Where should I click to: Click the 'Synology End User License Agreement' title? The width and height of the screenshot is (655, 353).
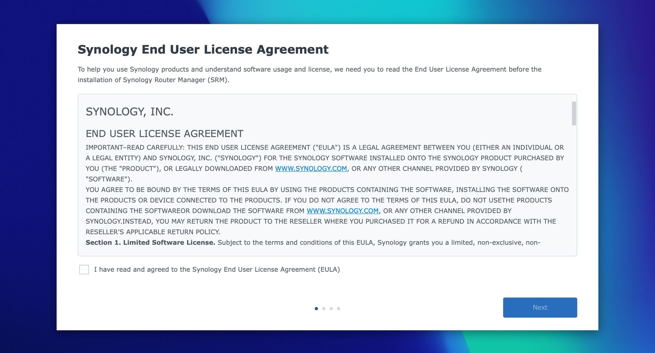tap(203, 50)
